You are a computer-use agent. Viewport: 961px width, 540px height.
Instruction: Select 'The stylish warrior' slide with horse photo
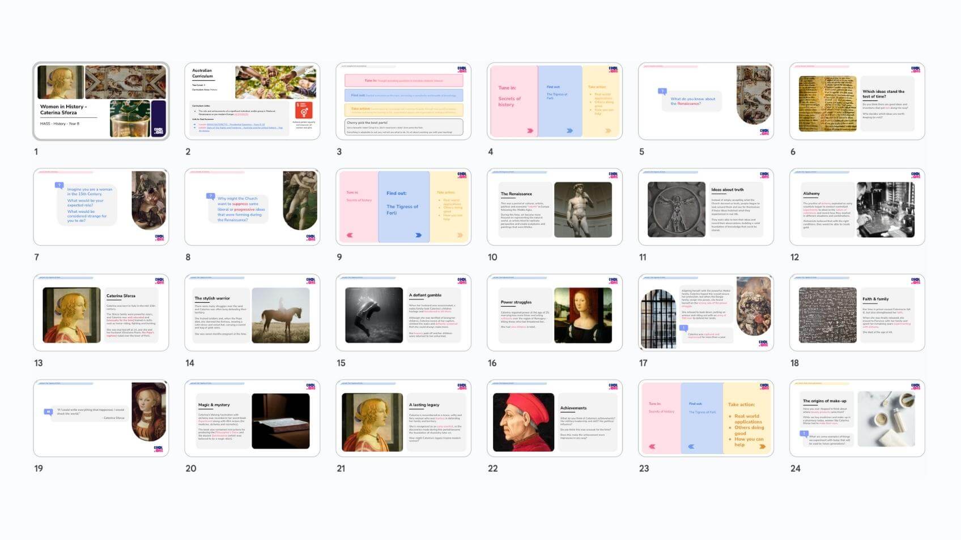pos(252,313)
